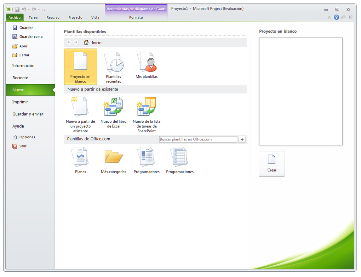Screen dimensions: 361x277
Task: Open the Información section
Action: point(23,66)
